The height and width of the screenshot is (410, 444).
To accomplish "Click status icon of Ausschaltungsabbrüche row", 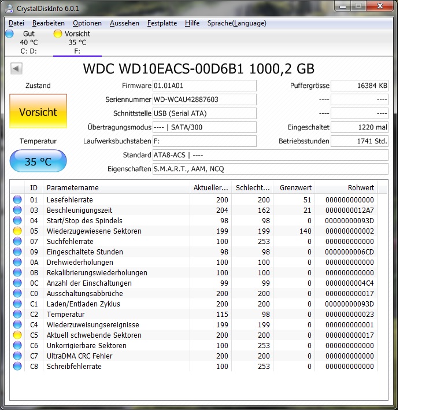I will pyautogui.click(x=17, y=293).
